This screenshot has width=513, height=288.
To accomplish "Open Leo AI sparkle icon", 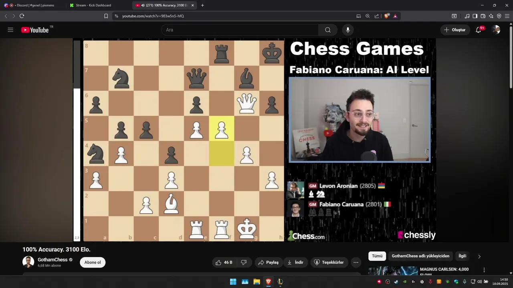I will 491,16.
